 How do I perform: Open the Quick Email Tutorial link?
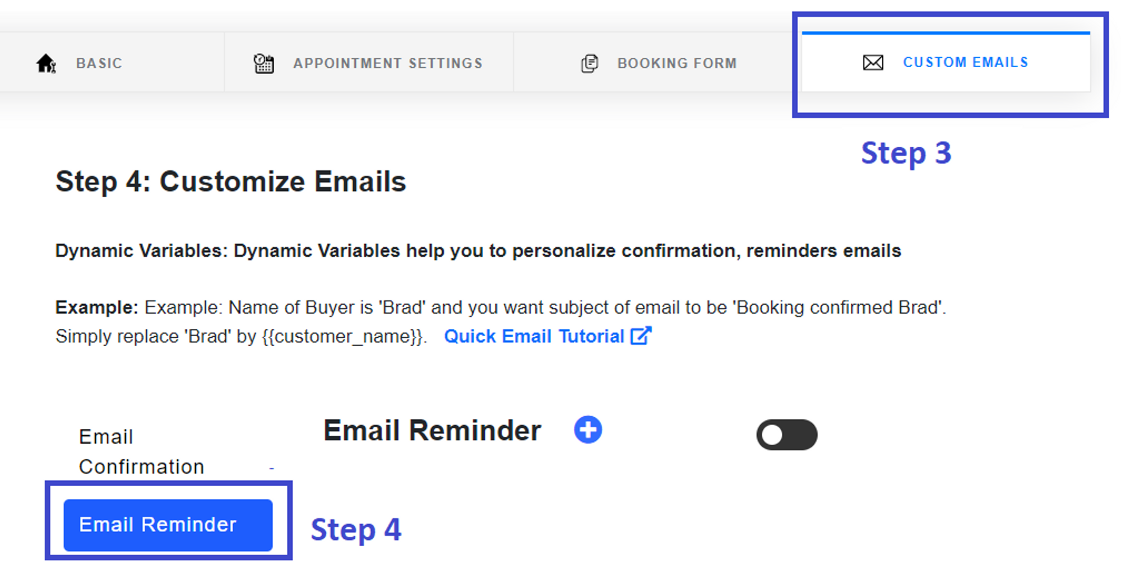tap(534, 336)
